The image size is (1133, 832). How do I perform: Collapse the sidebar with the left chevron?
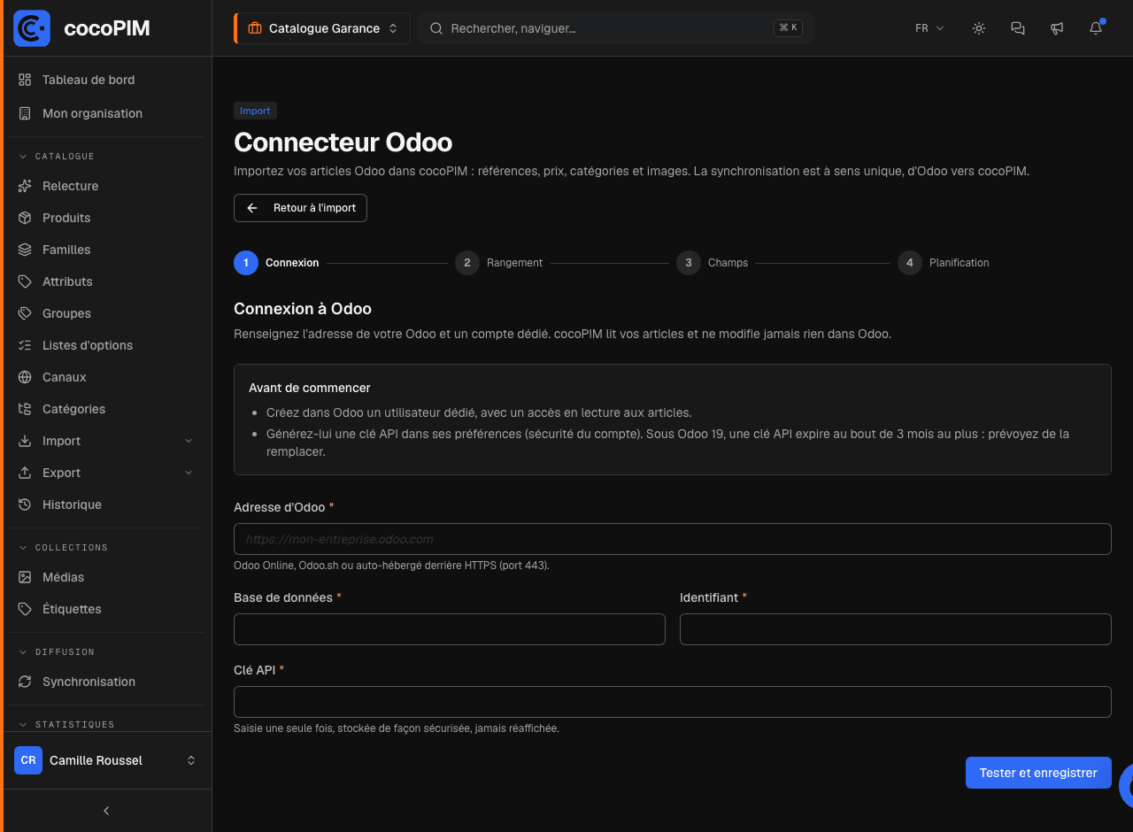pos(106,811)
